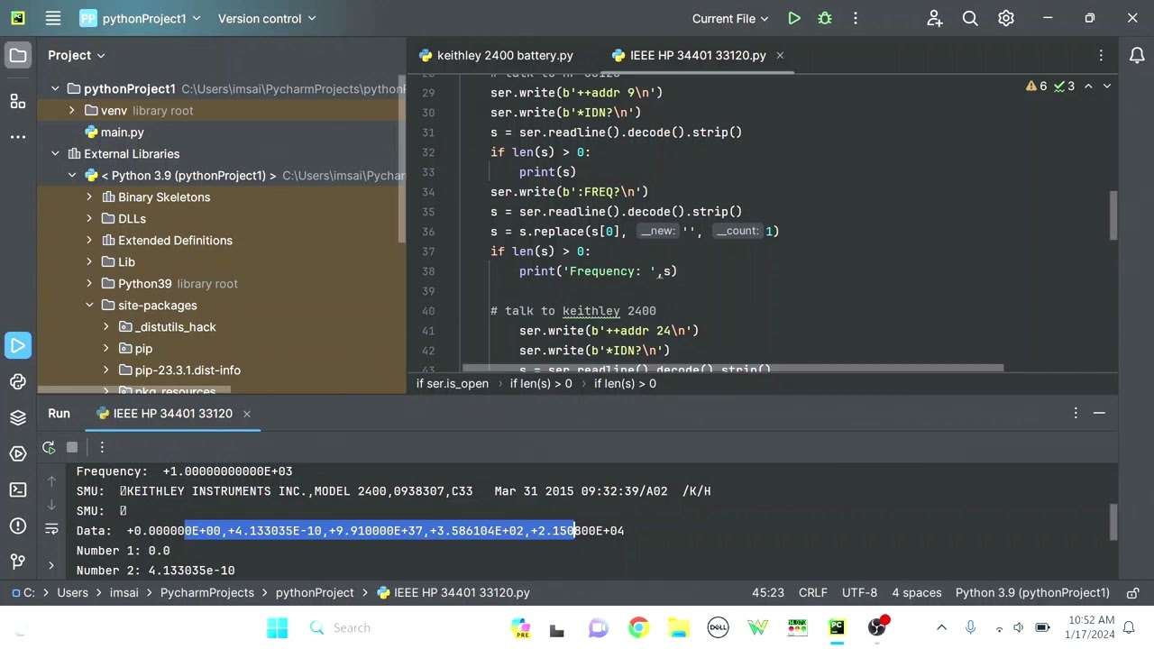Screen dimensions: 1154x649
Task: Open Run panel toolbar more options
Action: pyautogui.click(x=102, y=447)
